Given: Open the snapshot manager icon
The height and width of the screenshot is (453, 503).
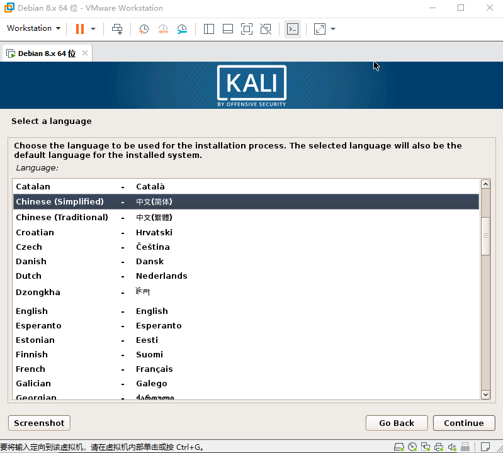Looking at the screenshot, I should pos(182,29).
